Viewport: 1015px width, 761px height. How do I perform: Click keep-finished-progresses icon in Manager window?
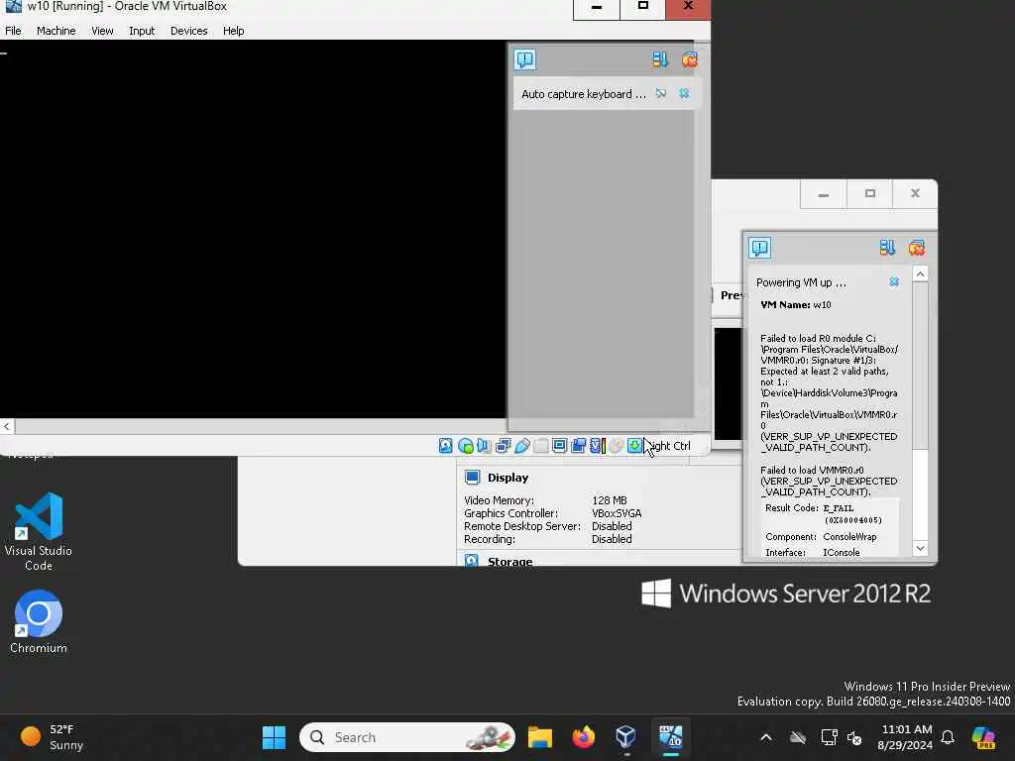(887, 248)
